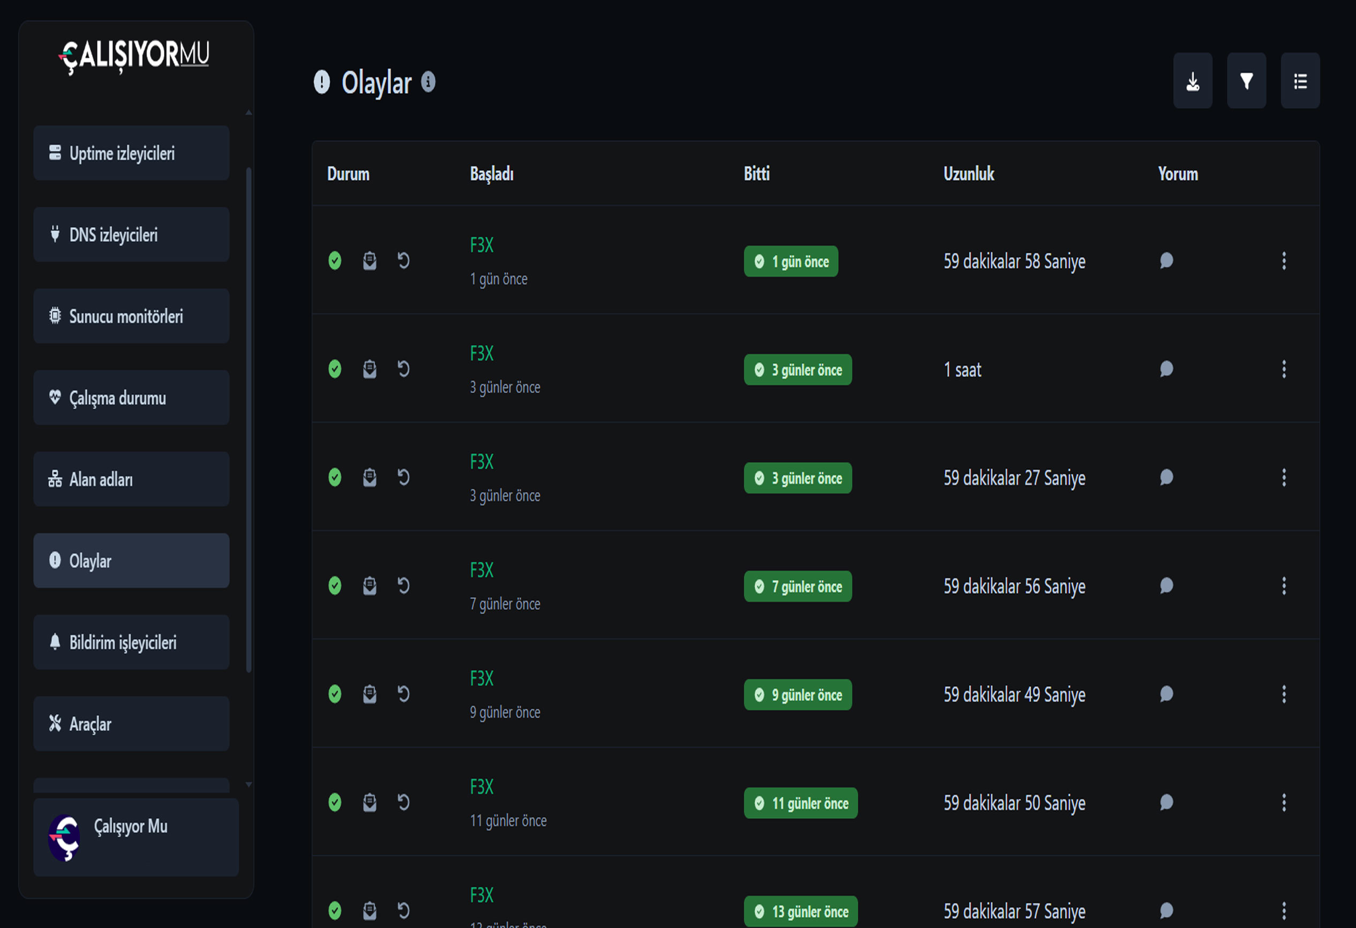Open the Çalışıyor Mu account profile card
The width and height of the screenshot is (1356, 928).
click(136, 837)
